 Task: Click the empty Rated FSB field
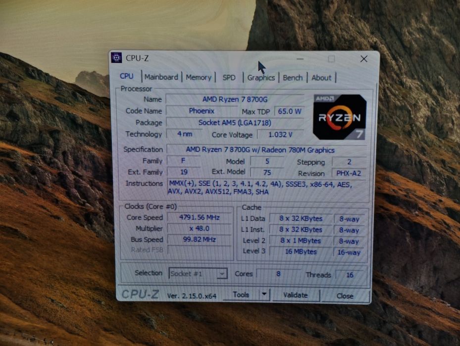tap(200, 250)
